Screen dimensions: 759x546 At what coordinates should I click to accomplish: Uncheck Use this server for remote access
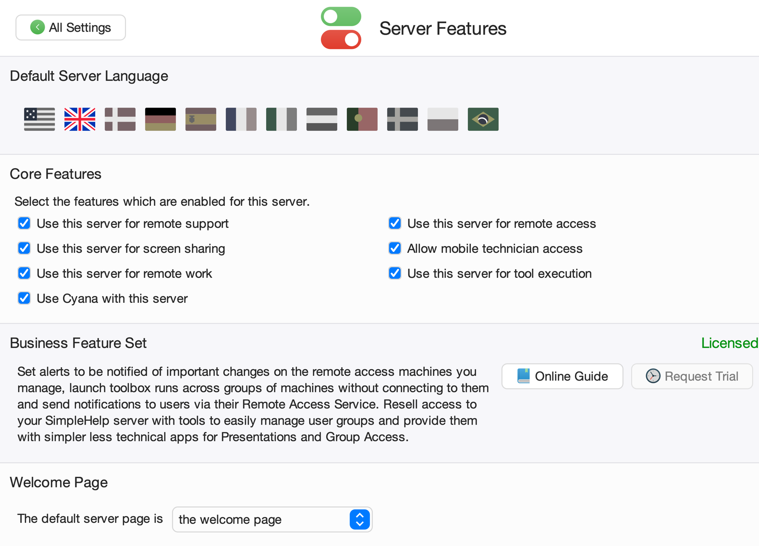tap(395, 223)
